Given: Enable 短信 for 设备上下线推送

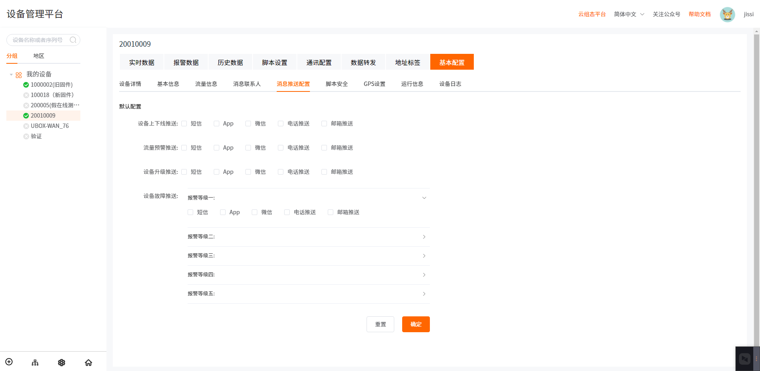Looking at the screenshot, I should [184, 124].
